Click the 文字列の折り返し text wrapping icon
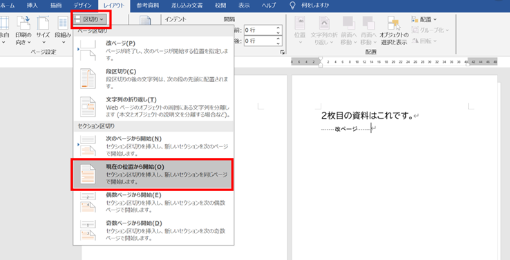This screenshot has width=510, height=260. click(88, 107)
